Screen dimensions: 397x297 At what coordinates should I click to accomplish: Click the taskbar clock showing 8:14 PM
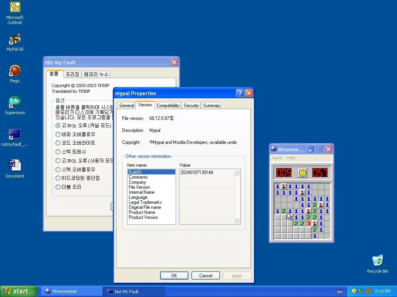point(383,291)
